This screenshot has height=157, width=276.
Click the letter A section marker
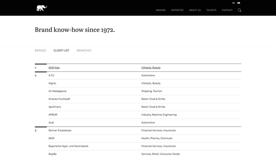[35, 76]
